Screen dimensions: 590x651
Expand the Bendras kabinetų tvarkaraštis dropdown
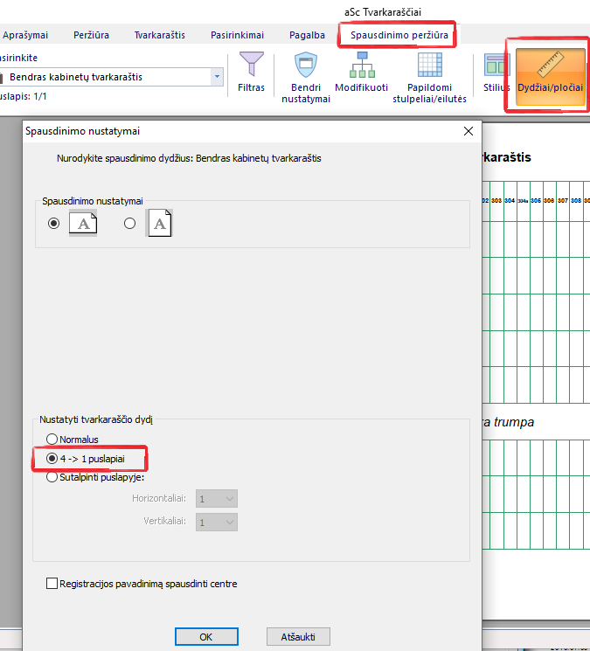point(218,77)
